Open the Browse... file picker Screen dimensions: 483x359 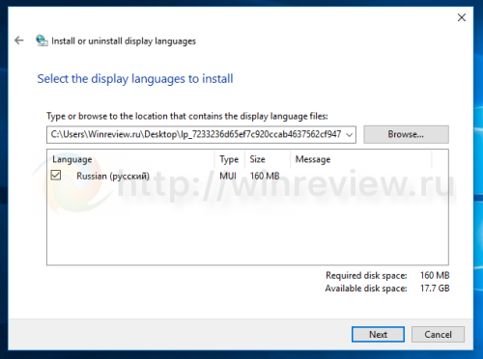406,134
